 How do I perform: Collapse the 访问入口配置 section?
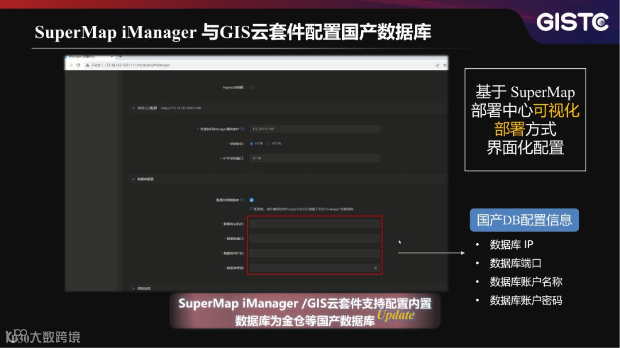click(x=133, y=108)
